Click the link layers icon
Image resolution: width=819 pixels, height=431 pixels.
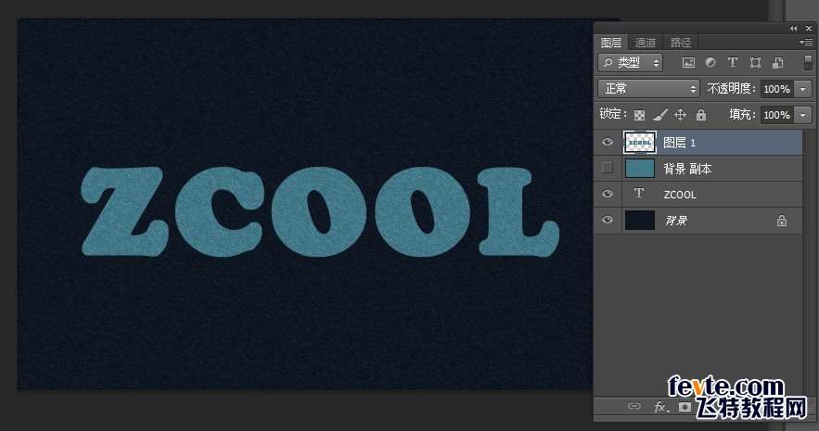click(634, 406)
